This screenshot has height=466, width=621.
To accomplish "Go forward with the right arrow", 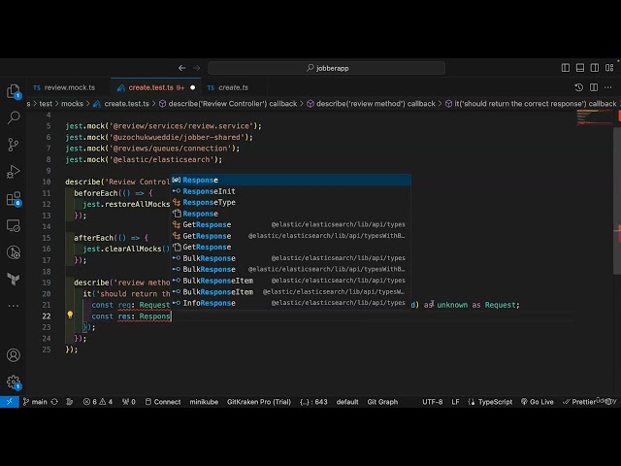I will point(196,68).
